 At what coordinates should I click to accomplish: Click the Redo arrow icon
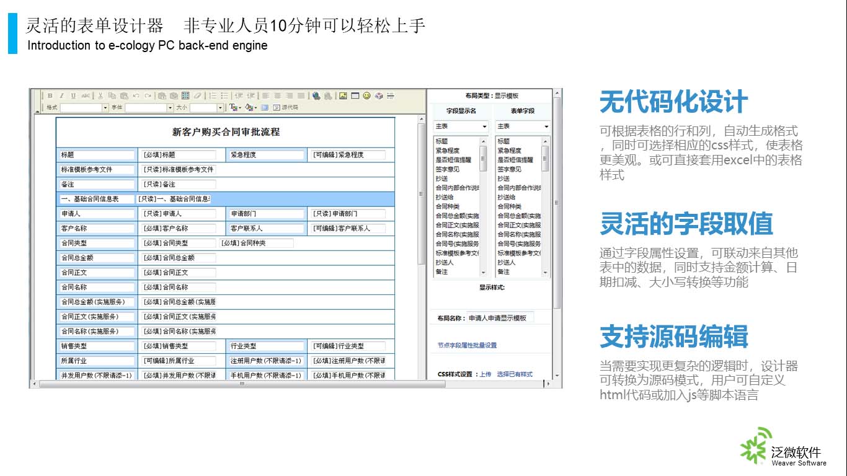[148, 95]
